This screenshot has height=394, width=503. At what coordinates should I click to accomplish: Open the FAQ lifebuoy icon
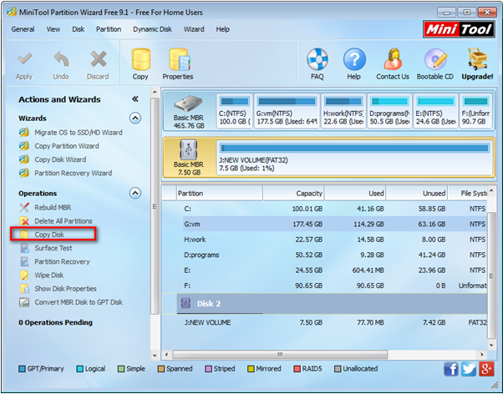[317, 59]
